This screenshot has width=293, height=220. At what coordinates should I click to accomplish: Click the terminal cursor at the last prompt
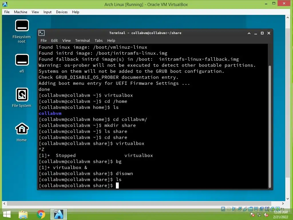[117, 185]
